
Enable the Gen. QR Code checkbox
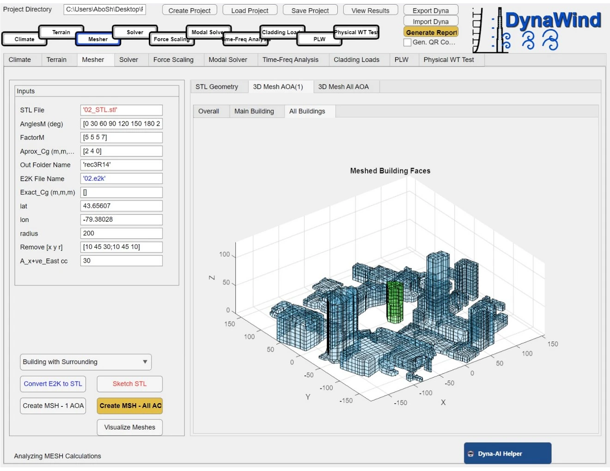coord(407,42)
